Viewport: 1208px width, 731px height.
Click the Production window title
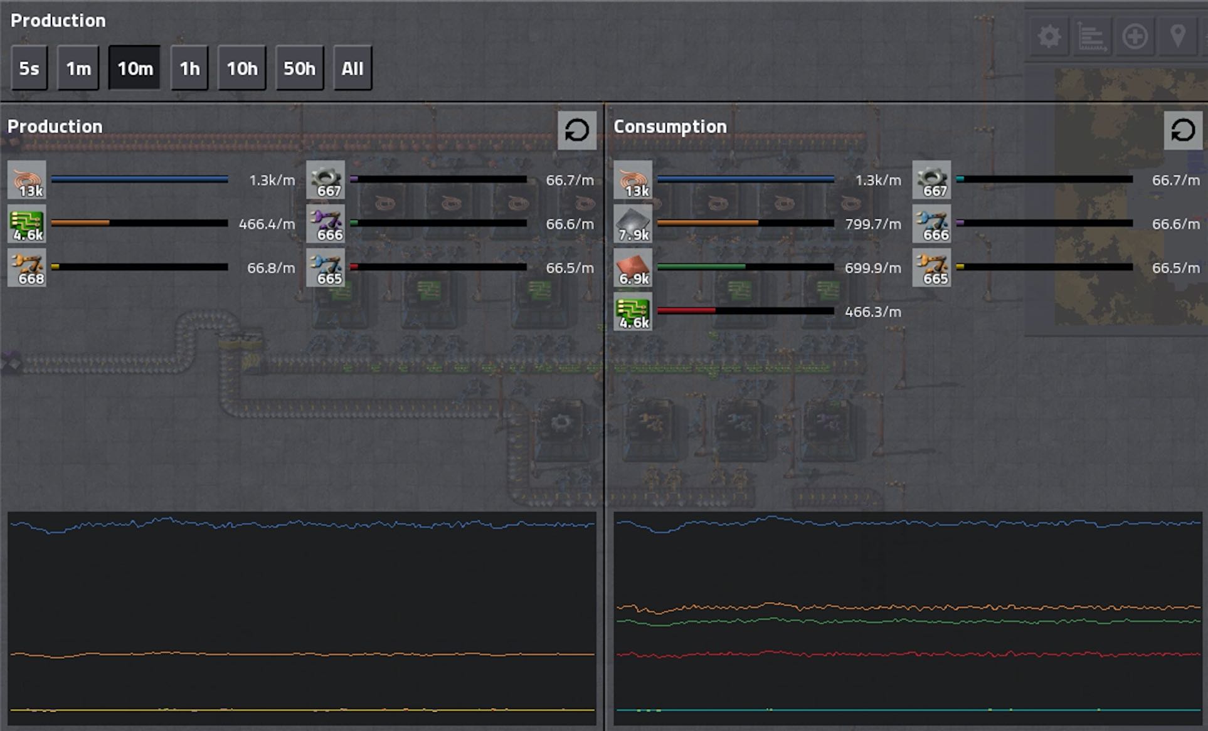coord(58,20)
